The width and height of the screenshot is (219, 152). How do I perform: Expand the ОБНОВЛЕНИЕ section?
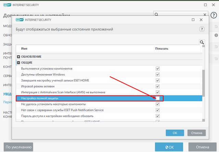[x=18, y=57]
